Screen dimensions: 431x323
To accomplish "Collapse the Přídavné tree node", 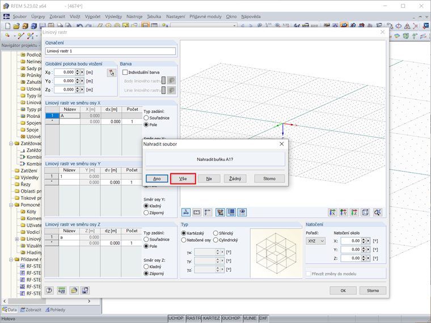I will [11, 260].
